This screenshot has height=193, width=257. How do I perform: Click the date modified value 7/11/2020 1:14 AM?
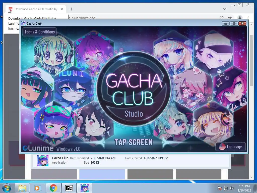pos(103,158)
